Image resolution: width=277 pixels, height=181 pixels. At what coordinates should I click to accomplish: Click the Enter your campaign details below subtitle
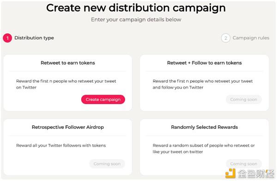136,19
